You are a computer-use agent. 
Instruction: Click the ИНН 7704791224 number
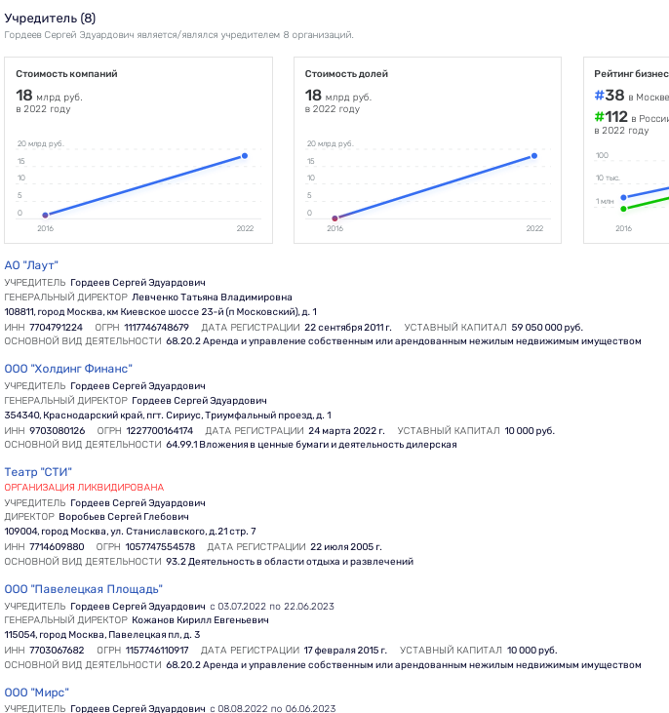coord(57,327)
